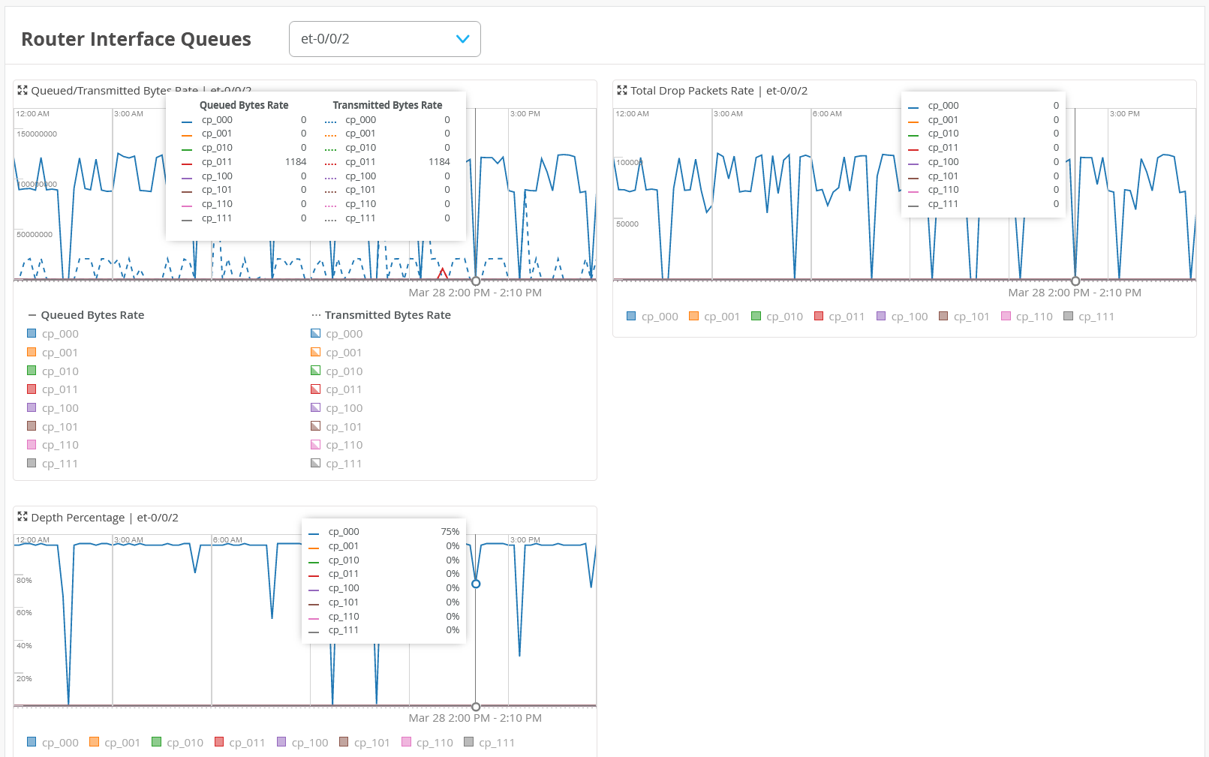This screenshot has width=1209, height=757.
Task: Toggle cp_011 in Total Drop Packets legend
Action: click(x=840, y=317)
